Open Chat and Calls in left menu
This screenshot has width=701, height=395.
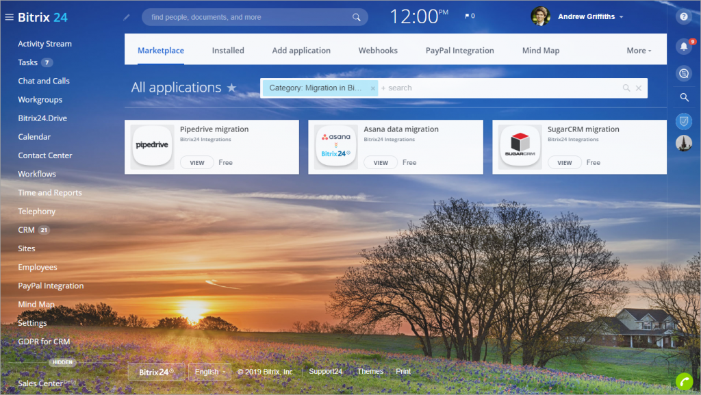[44, 81]
